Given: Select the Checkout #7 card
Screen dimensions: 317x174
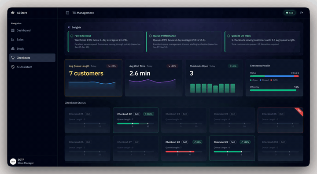Looking at the screenshot, I should pos(136,148).
